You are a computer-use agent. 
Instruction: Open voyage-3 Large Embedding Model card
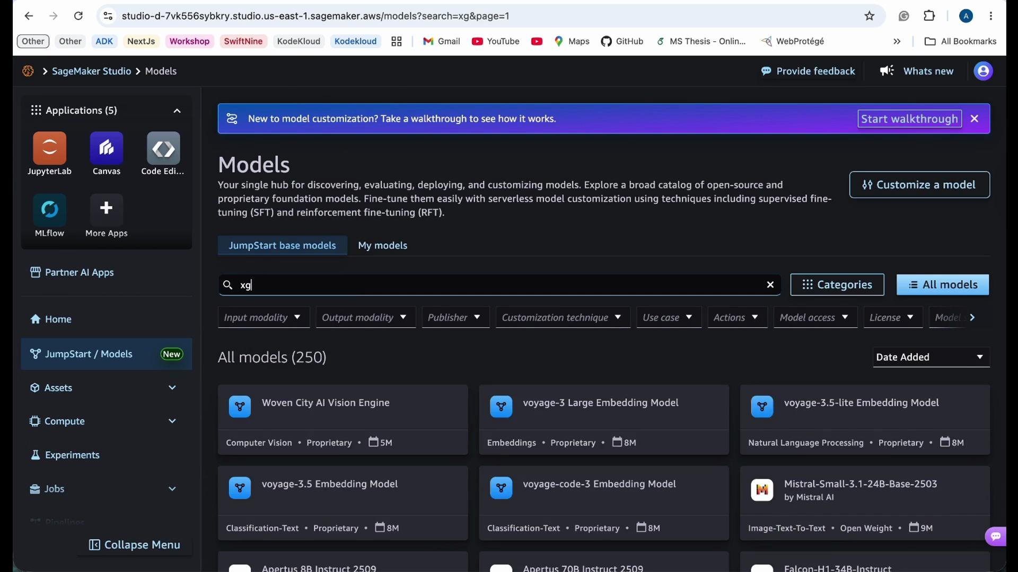point(604,419)
